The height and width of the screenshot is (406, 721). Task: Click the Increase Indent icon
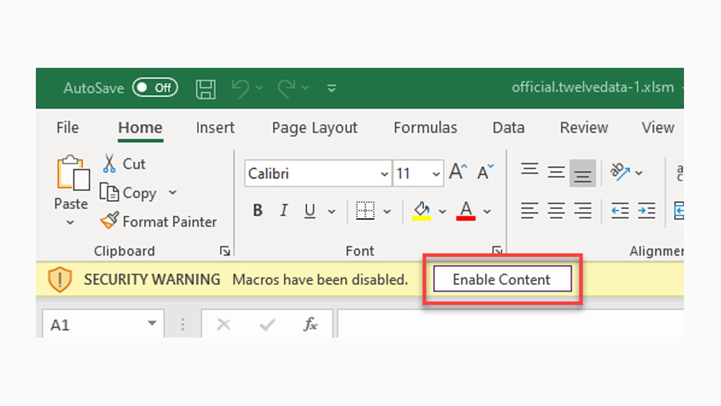click(x=646, y=211)
